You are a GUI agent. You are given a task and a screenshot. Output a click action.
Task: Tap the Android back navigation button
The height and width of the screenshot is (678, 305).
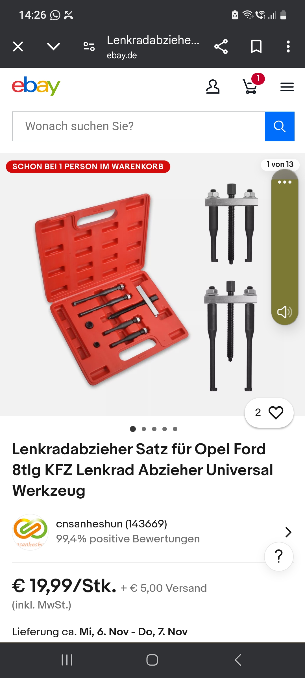tap(238, 660)
